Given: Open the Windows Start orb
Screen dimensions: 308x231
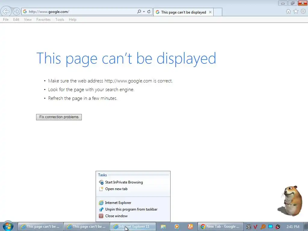Looking at the screenshot, I should (8, 226).
